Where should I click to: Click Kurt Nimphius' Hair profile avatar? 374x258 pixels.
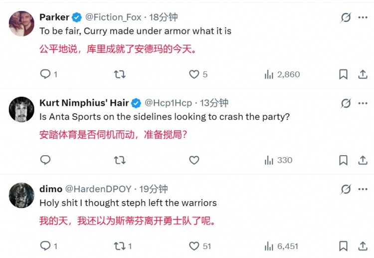21,110
